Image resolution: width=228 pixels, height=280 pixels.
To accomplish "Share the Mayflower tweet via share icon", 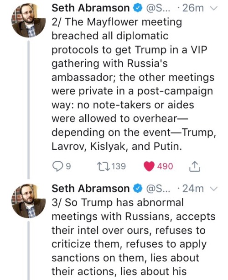I will tap(195, 166).
